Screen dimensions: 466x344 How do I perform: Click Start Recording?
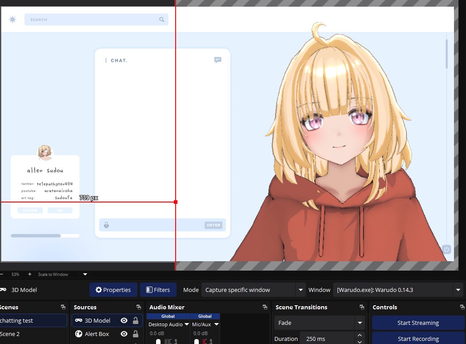point(418,339)
